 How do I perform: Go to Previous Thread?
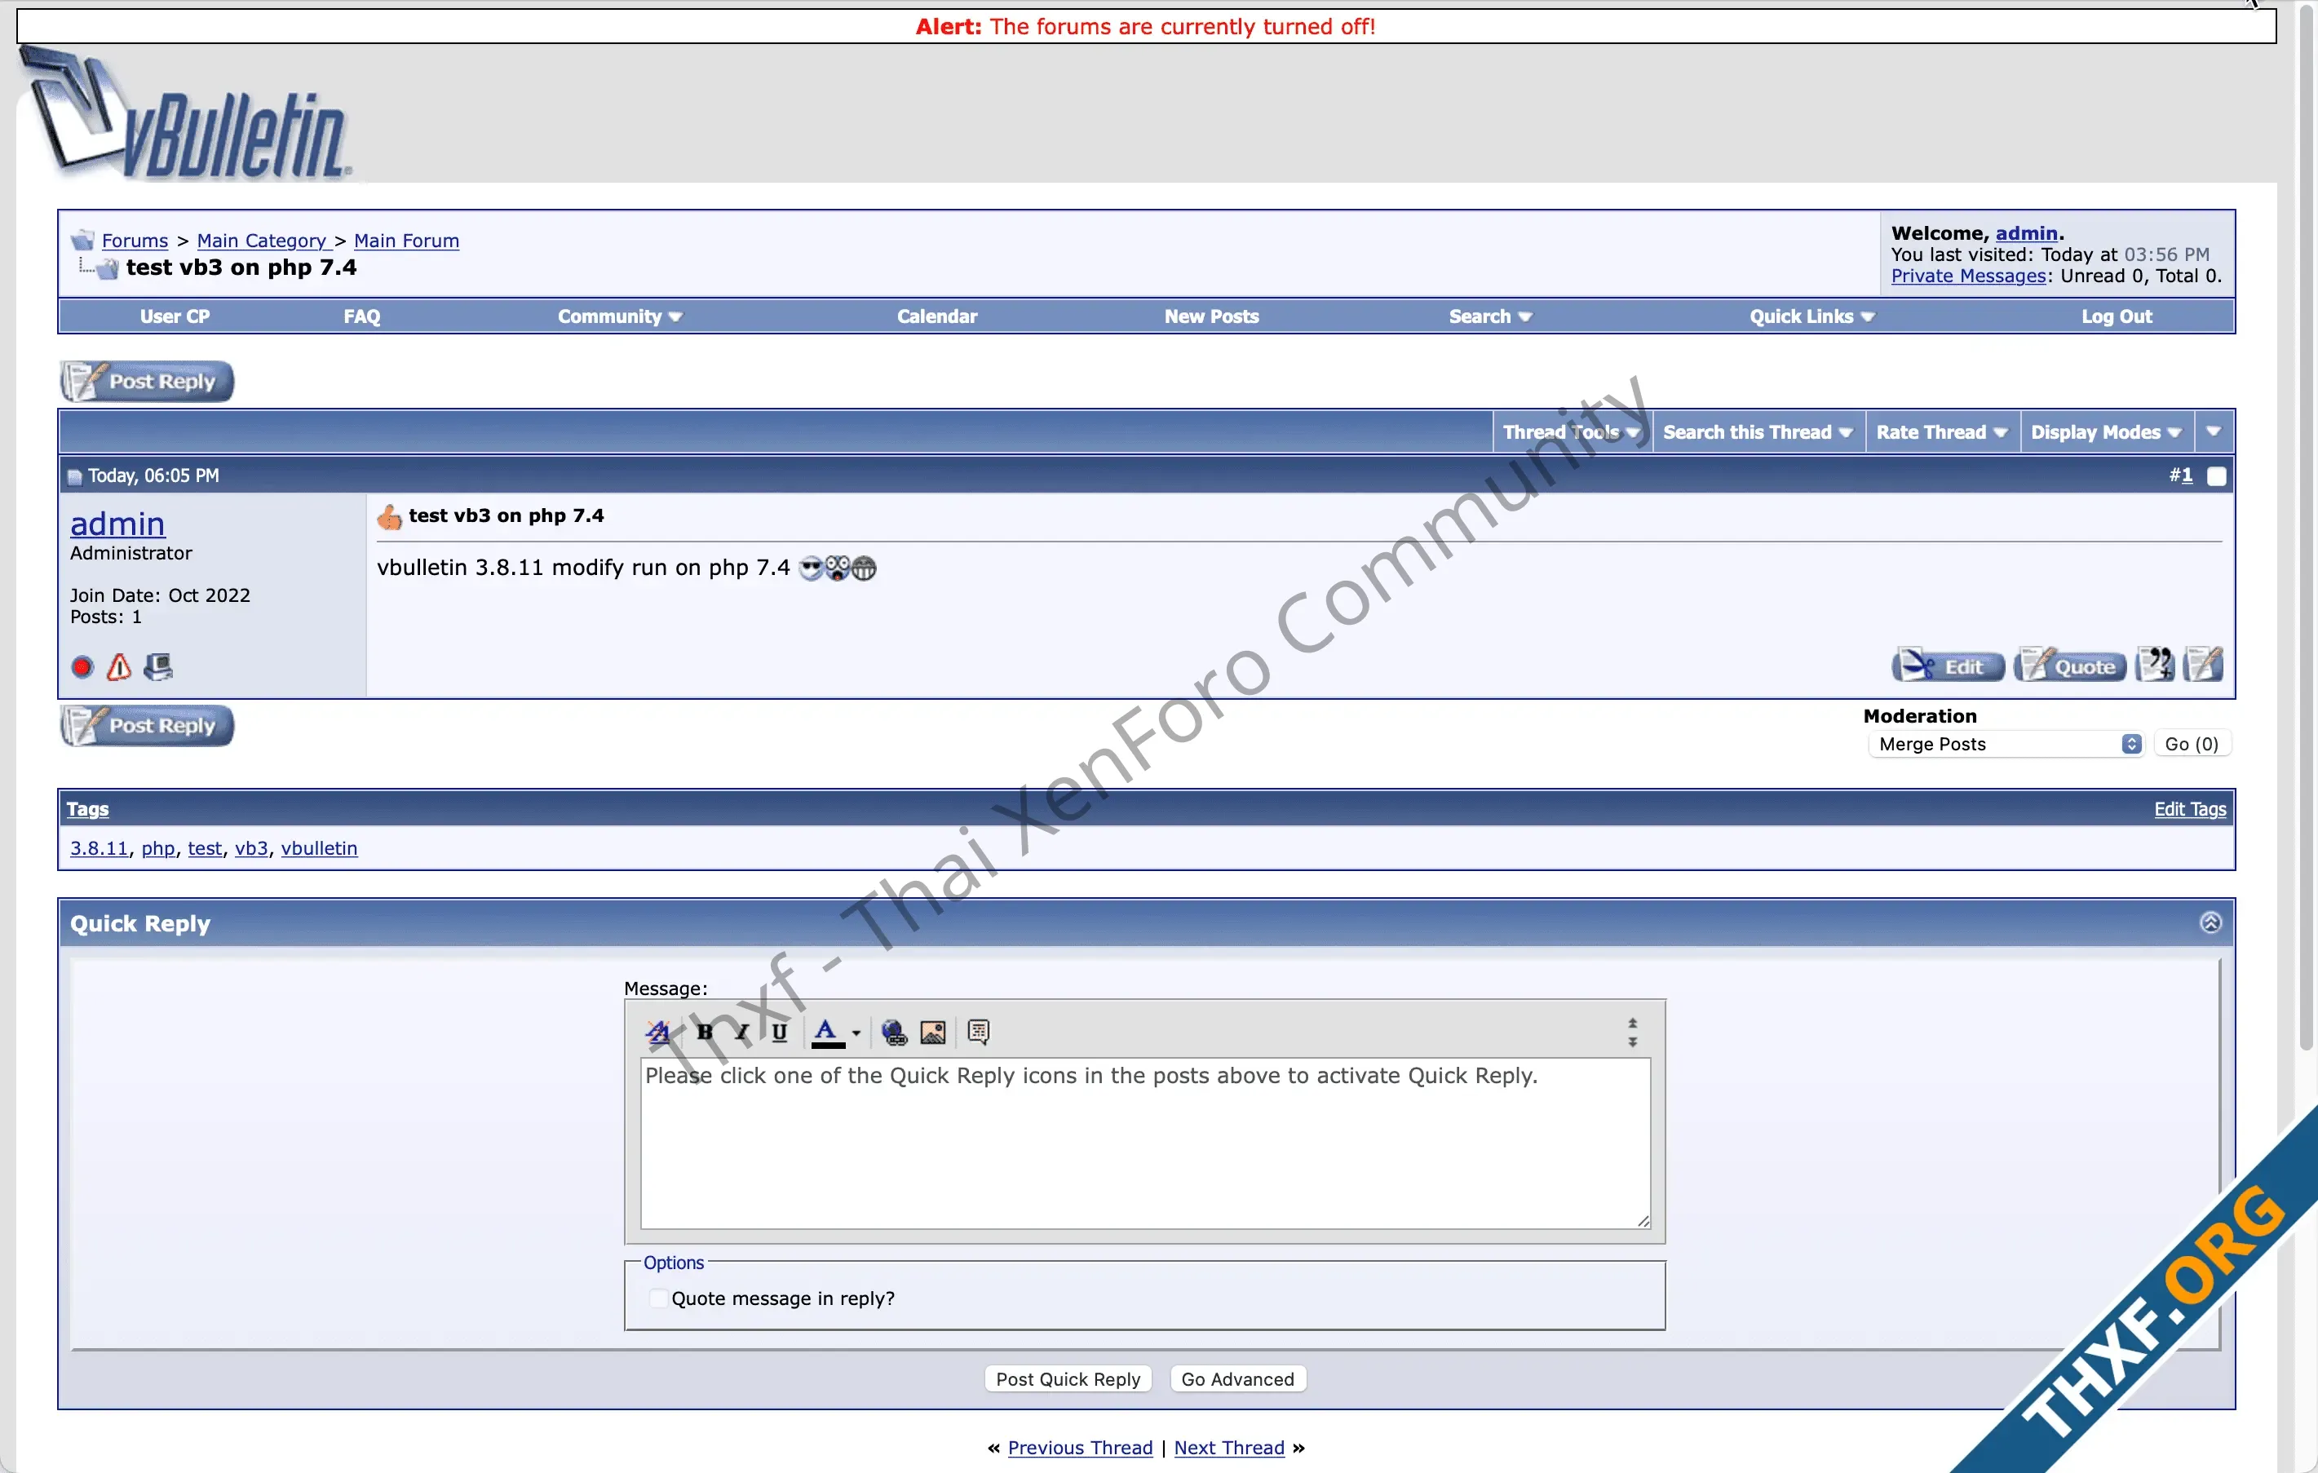click(x=1080, y=1448)
